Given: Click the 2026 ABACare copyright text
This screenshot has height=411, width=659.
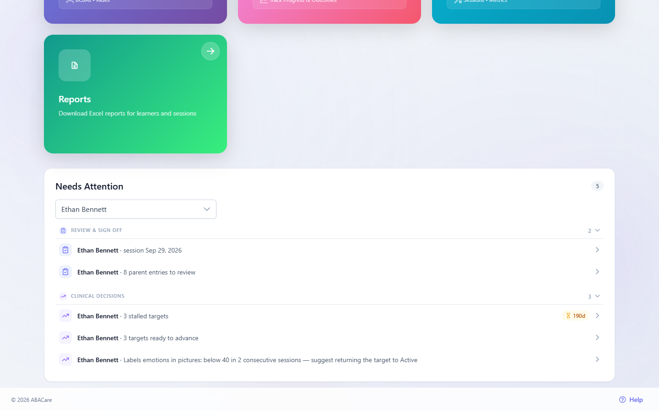Looking at the screenshot, I should click(32, 400).
